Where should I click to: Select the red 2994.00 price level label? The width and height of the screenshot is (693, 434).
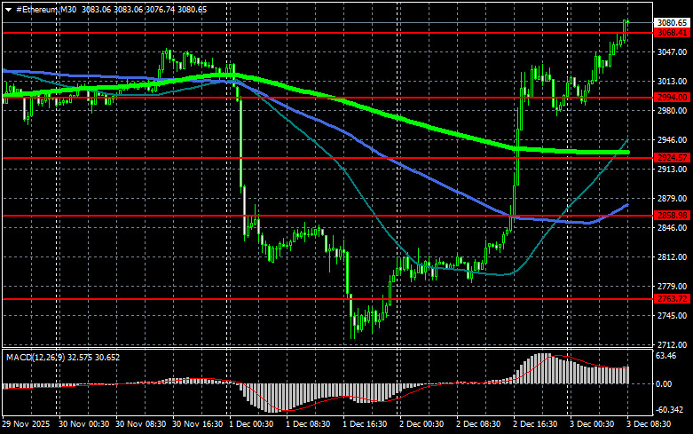[x=672, y=98]
